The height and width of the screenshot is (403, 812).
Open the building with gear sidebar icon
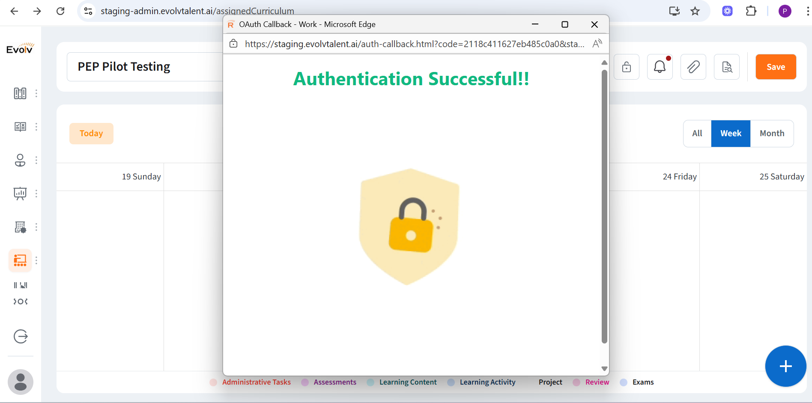coord(20,227)
